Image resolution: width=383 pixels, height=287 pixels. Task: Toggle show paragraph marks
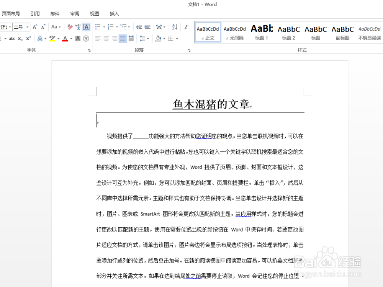tap(186, 27)
